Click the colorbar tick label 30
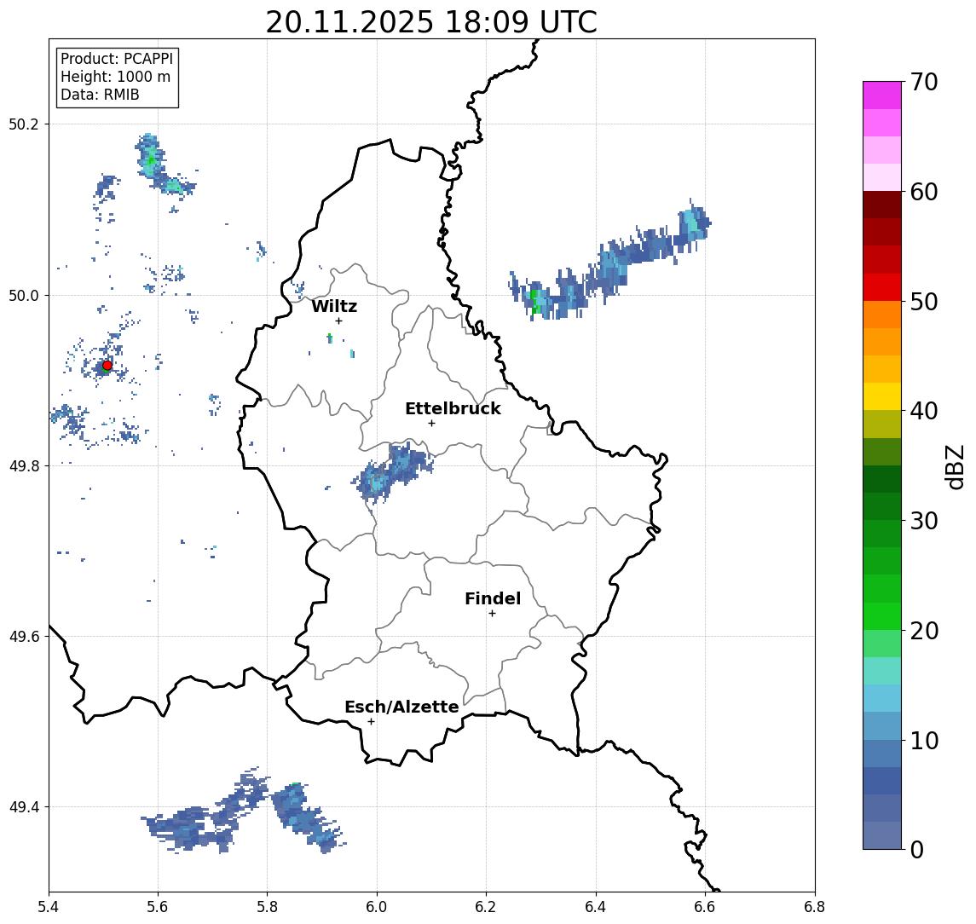Screen dimensions: 976x924 [924, 521]
